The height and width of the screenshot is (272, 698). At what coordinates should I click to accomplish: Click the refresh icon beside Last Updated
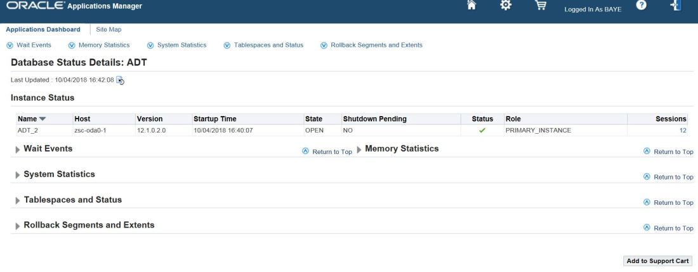click(121, 80)
